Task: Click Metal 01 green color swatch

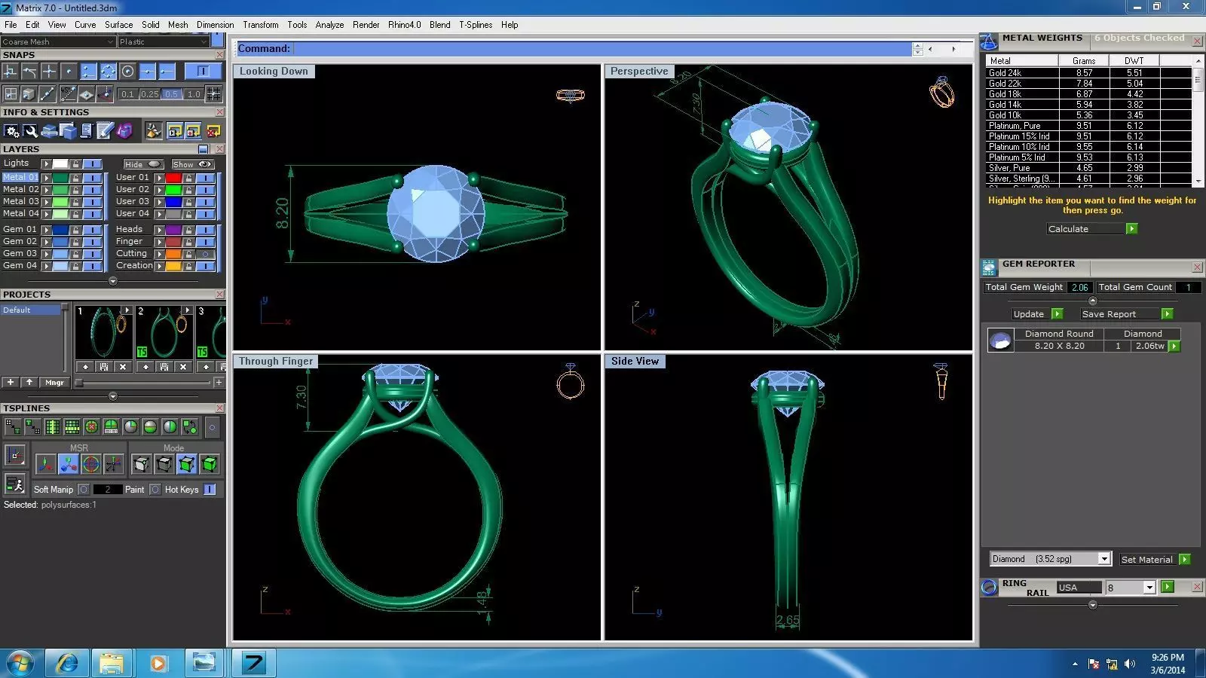Action: click(60, 178)
